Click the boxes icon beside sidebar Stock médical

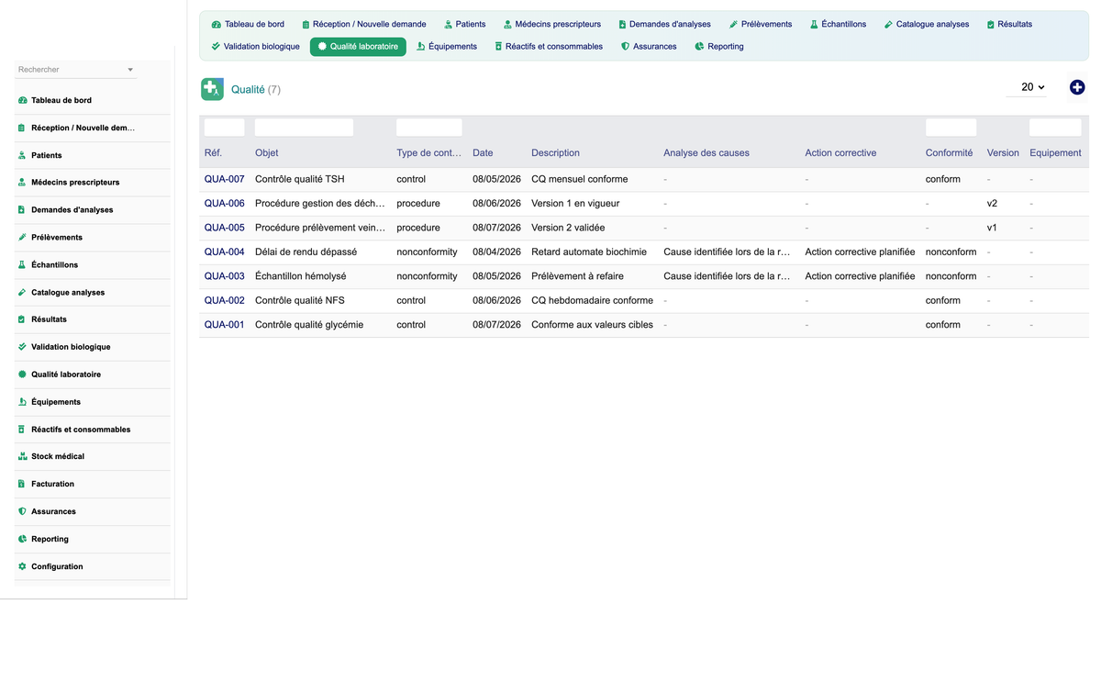pyautogui.click(x=22, y=456)
